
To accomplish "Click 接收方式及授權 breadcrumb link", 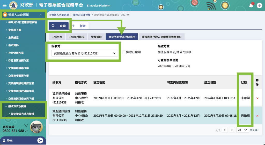I will (82, 15).
